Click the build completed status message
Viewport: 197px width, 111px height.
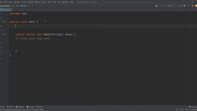point(22,110)
